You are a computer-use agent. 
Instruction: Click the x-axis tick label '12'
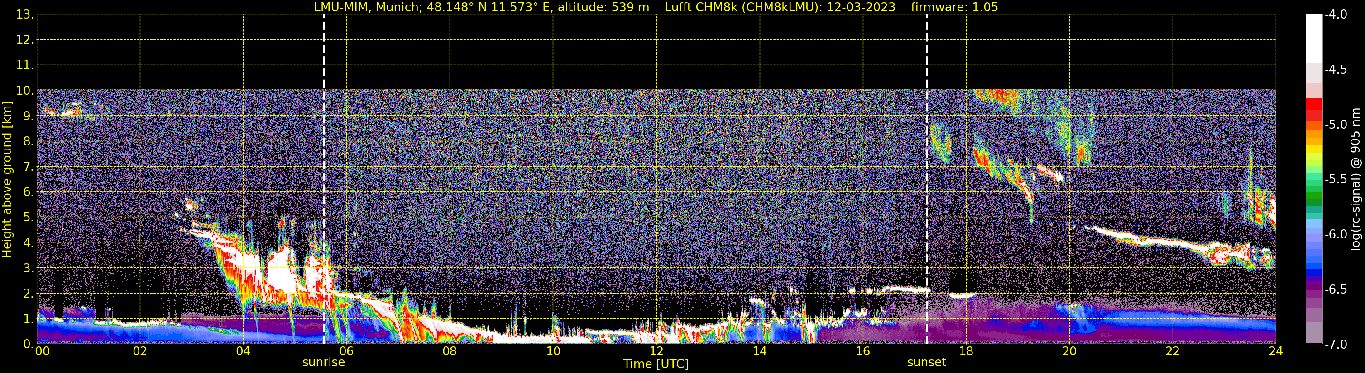(x=656, y=352)
